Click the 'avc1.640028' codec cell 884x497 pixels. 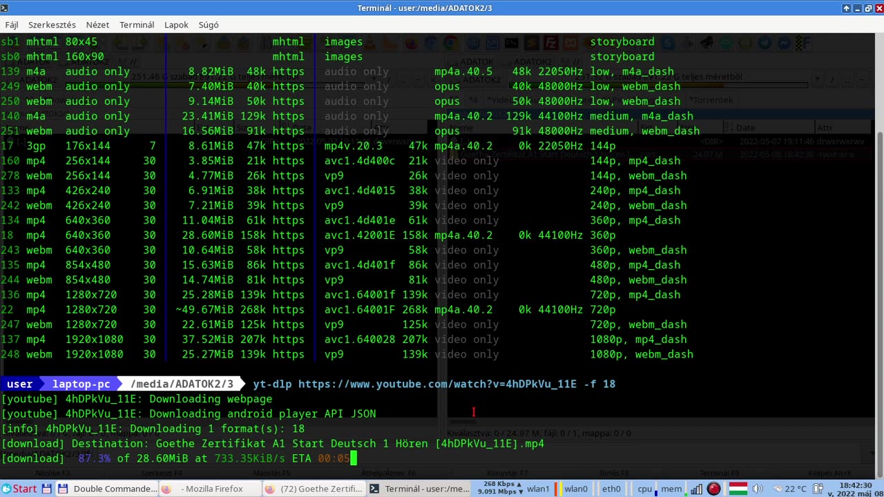tap(360, 340)
